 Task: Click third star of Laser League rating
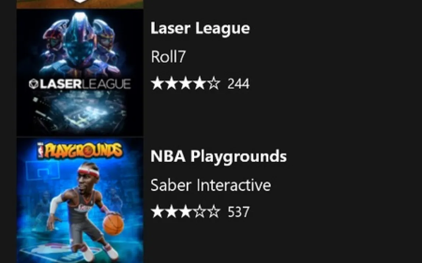(x=186, y=83)
